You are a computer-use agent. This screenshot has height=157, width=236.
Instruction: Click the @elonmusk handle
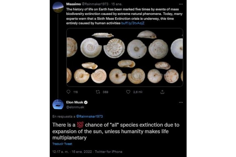coord(75,107)
